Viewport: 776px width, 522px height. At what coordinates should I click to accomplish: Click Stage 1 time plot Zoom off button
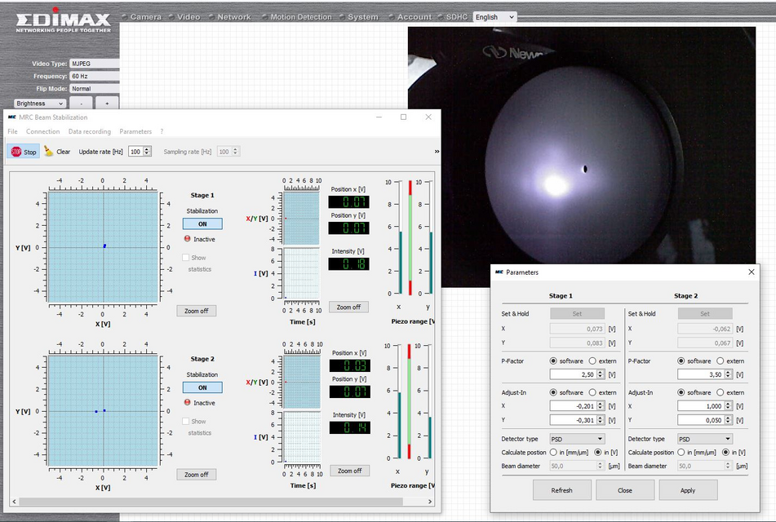(x=349, y=307)
